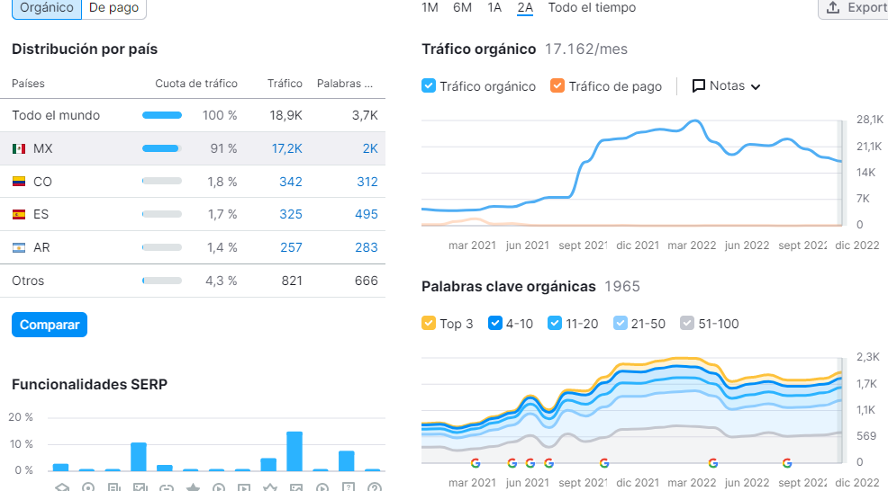Open the ES keywords value 495
The width and height of the screenshot is (888, 491).
367,214
